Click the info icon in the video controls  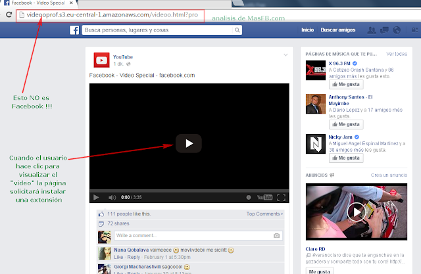(249, 198)
